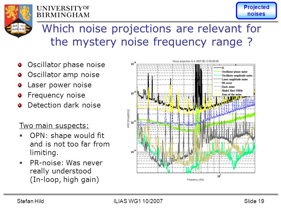Click the underlined 'Two main suspects:' heading
This screenshot has width=281, height=211.
[54, 126]
